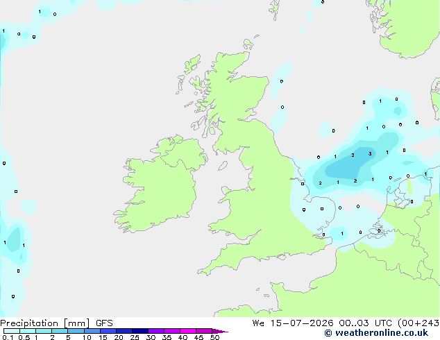Click the 2–5 mm legend color box
This screenshot has width=440, height=340.
coord(60,331)
